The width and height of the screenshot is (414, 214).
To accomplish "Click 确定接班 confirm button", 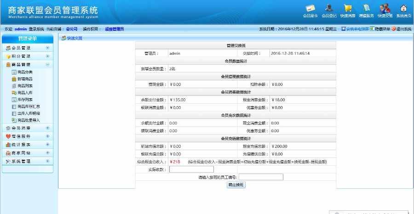I will 236,185.
